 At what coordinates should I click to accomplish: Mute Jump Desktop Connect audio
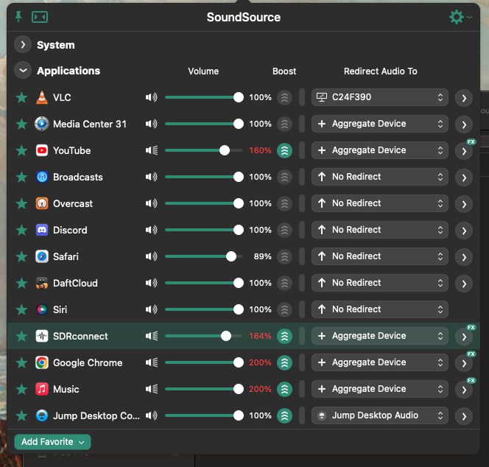pyautogui.click(x=151, y=415)
